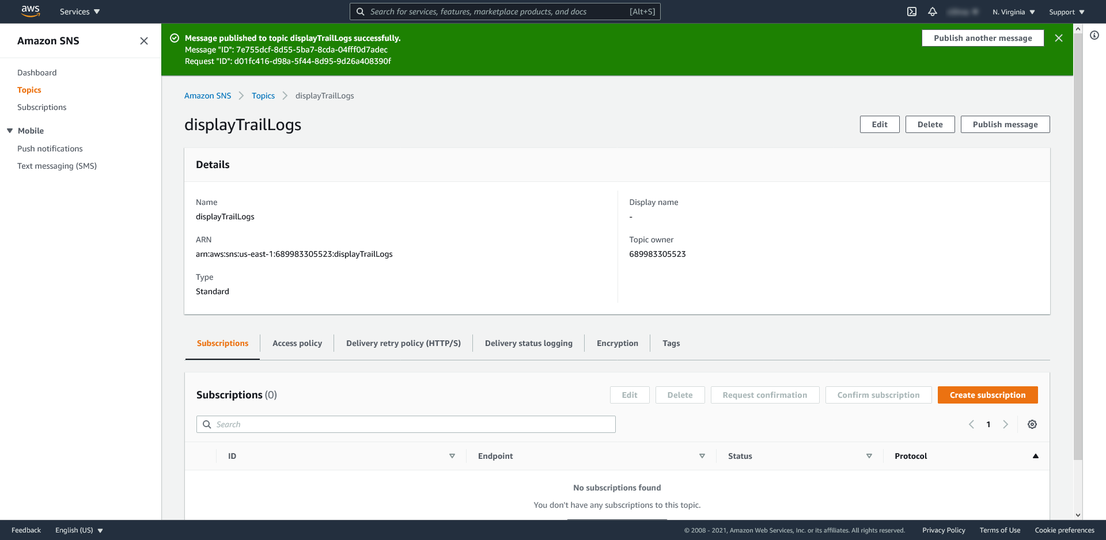Click Delete button in Subscriptions panel
1106x540 pixels.
point(680,395)
